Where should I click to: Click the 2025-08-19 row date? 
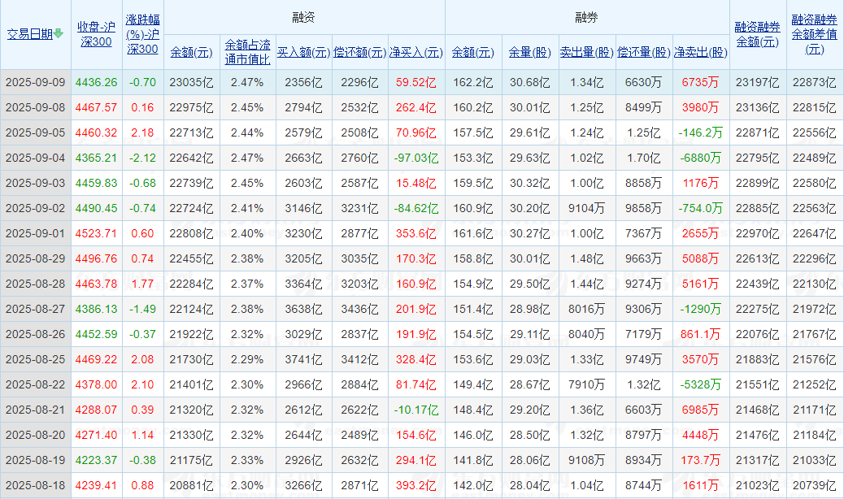[x=36, y=460]
